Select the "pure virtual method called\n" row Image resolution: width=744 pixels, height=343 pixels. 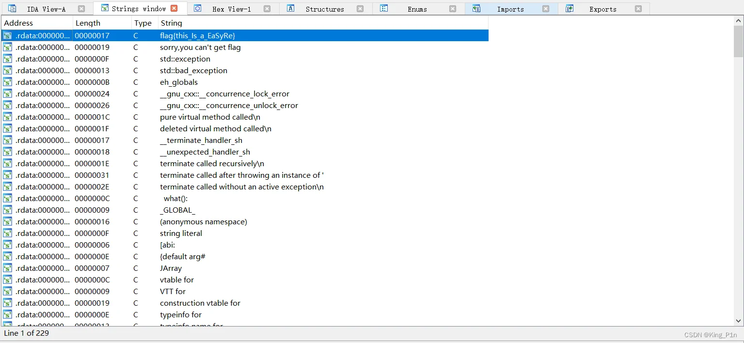tap(210, 117)
